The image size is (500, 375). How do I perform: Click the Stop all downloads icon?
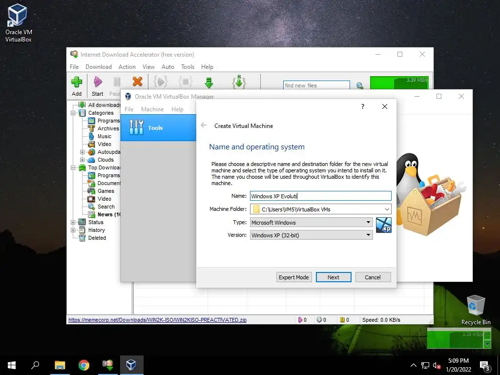[x=186, y=82]
